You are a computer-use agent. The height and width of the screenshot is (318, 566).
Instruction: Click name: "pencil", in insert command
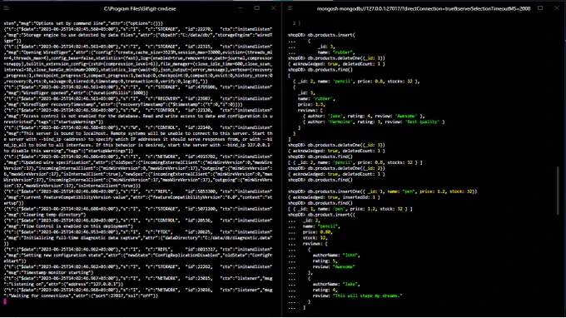tap(321, 226)
